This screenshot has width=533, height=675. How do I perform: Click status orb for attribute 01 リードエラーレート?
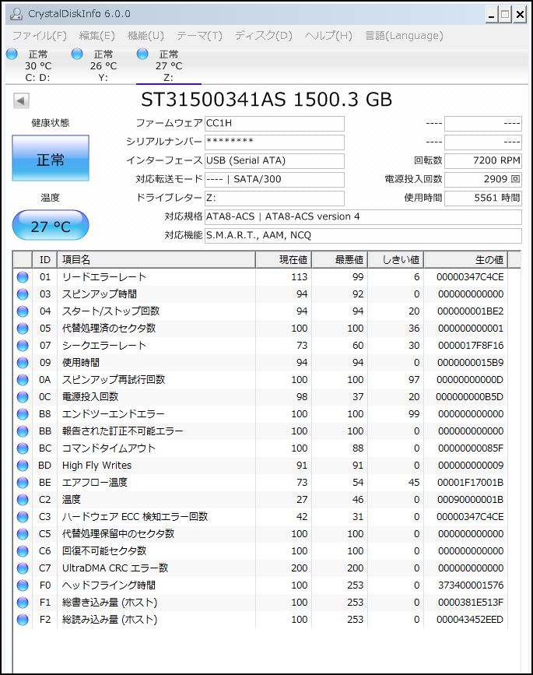(x=23, y=277)
